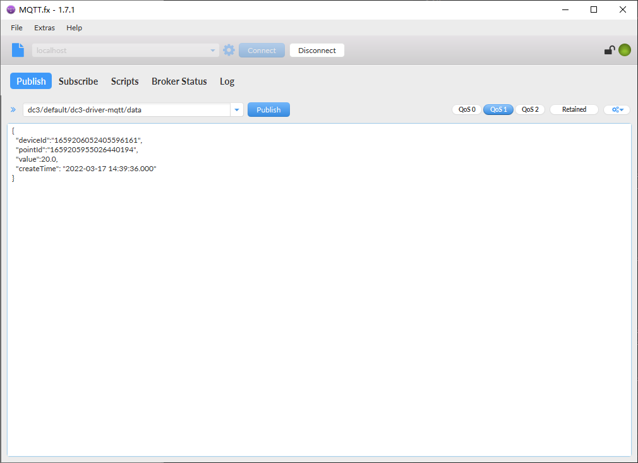Open the publish options gears menu

617,110
